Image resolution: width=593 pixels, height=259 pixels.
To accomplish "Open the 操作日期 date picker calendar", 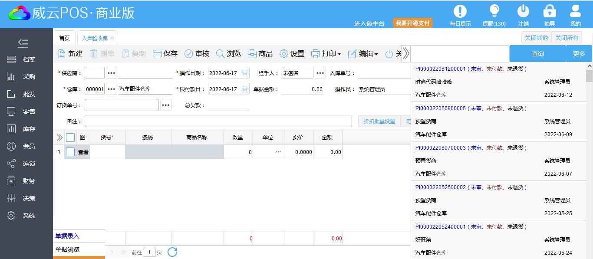I will point(245,73).
